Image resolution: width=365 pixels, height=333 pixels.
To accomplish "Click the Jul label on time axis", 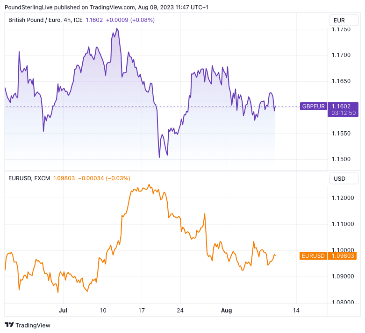I will pyautogui.click(x=63, y=310).
